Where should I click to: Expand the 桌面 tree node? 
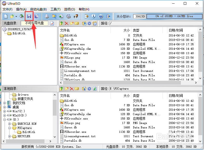[x=5, y=107]
